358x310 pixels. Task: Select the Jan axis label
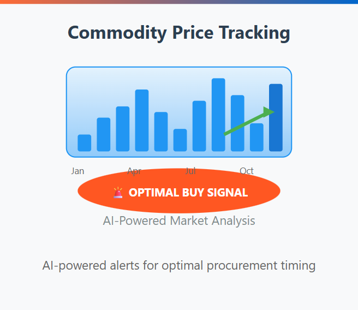tap(77, 171)
